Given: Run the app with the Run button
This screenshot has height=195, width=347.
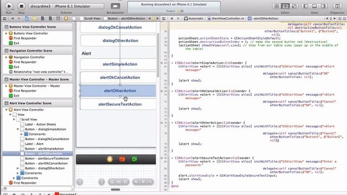Looking at the screenshot, I should click(x=9, y=6).
